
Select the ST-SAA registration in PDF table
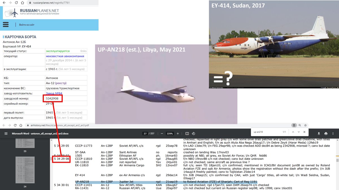click(80, 152)
